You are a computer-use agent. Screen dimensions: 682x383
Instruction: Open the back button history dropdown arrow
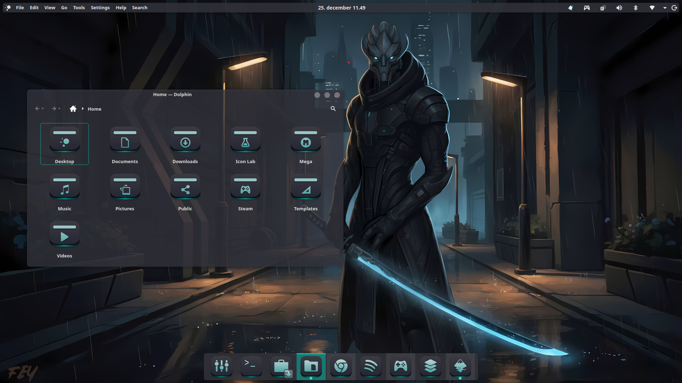43,109
